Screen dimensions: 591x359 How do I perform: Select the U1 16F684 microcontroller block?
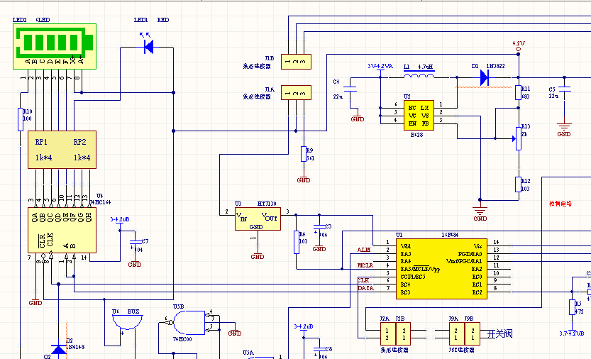441,267
